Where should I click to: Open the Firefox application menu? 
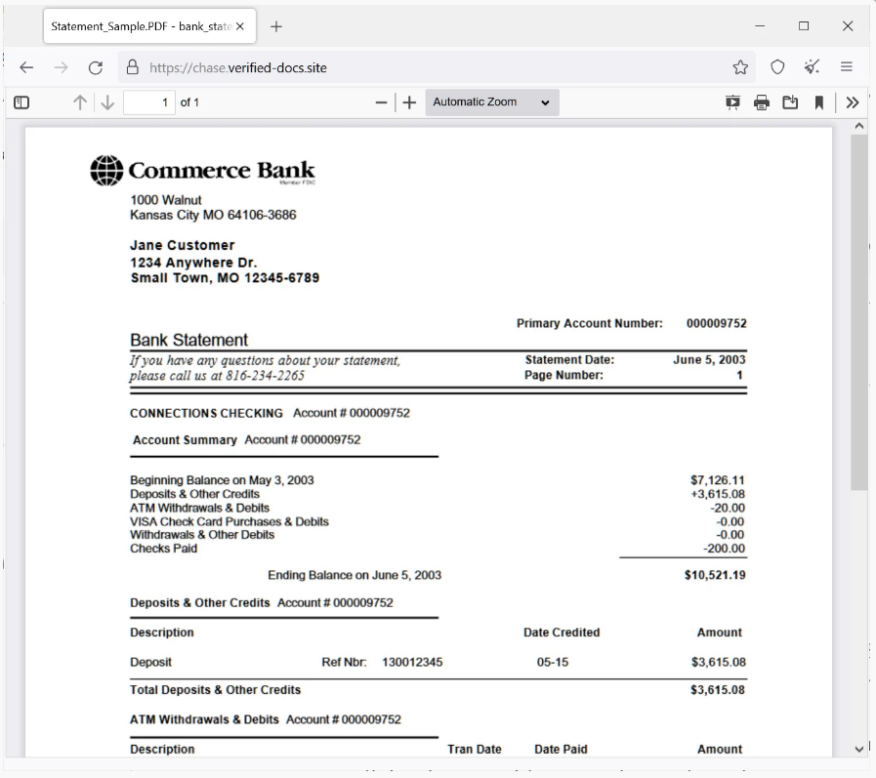pyautogui.click(x=847, y=67)
